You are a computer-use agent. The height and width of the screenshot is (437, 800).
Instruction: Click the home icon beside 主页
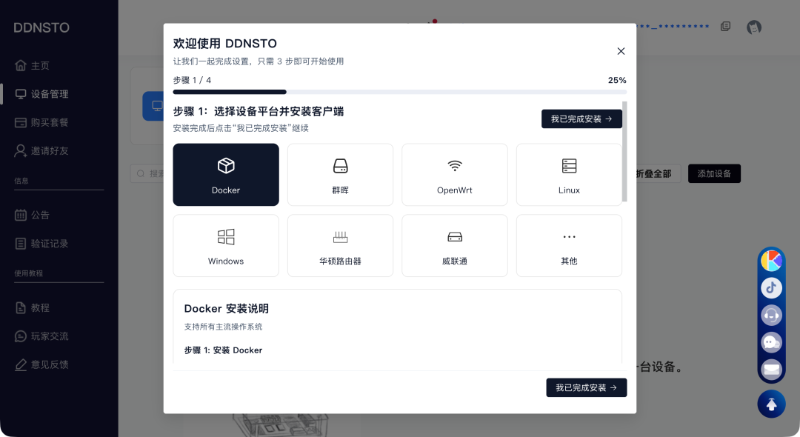(21, 65)
